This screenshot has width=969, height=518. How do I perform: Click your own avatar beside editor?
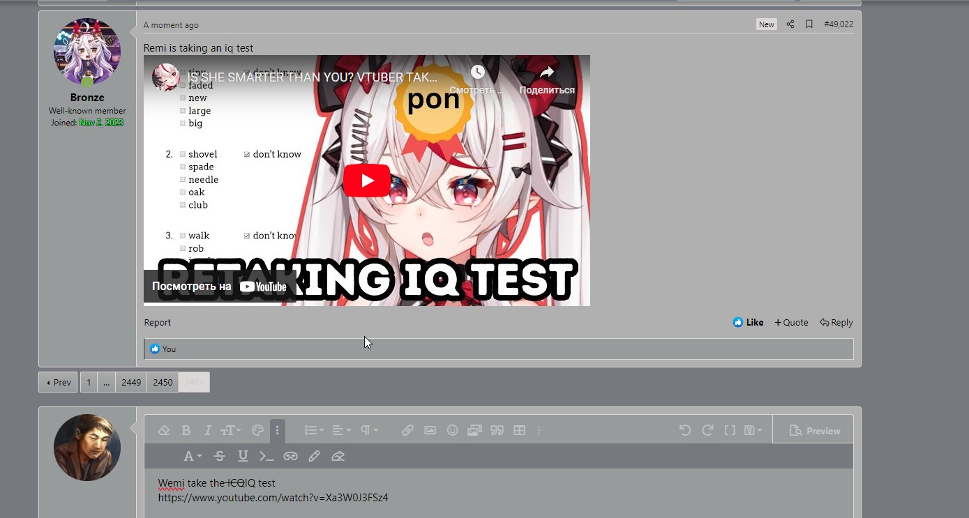[x=87, y=448]
